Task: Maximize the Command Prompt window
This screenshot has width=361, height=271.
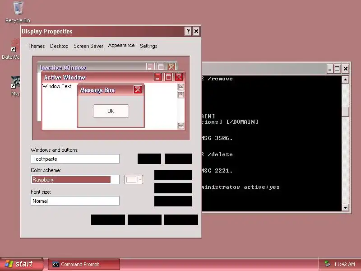Action: pyautogui.click(x=337, y=69)
